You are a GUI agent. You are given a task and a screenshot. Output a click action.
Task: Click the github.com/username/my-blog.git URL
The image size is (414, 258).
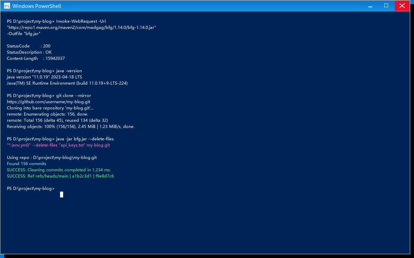click(x=49, y=102)
